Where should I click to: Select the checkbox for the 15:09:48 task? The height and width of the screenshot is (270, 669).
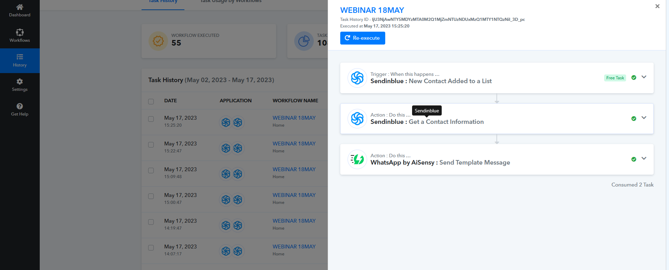click(151, 170)
